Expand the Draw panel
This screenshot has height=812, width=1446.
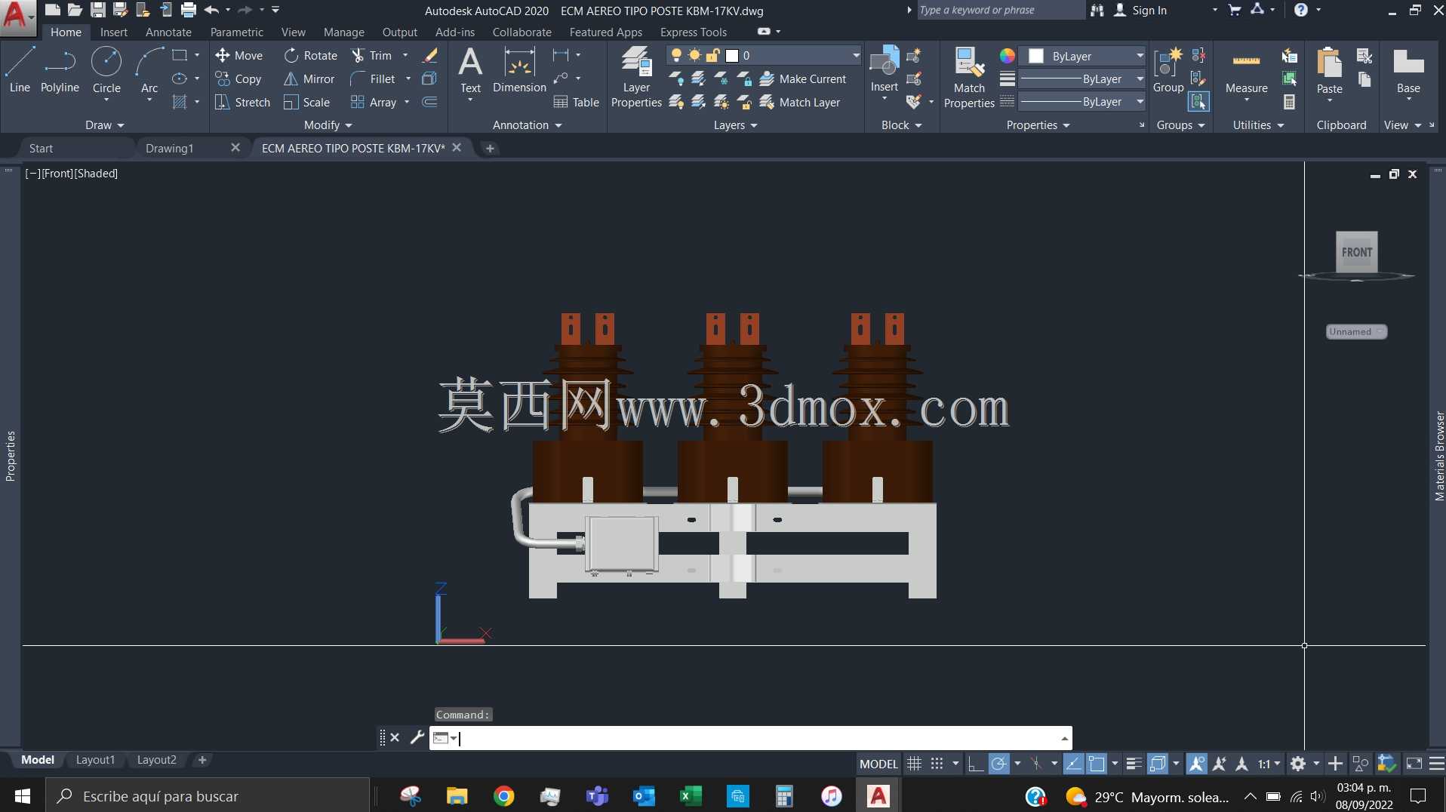tap(104, 125)
